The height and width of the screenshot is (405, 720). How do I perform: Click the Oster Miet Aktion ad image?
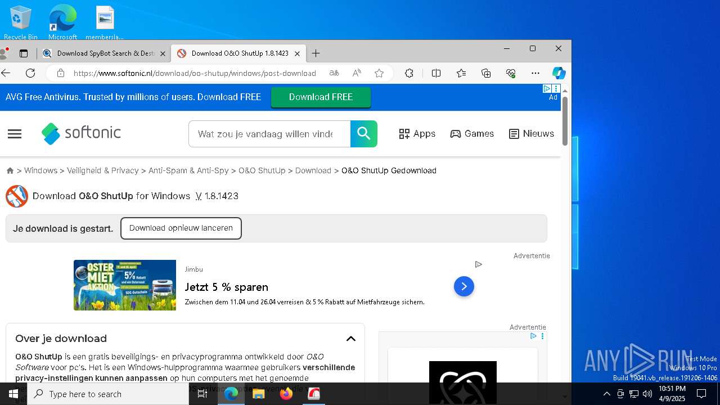[125, 285]
